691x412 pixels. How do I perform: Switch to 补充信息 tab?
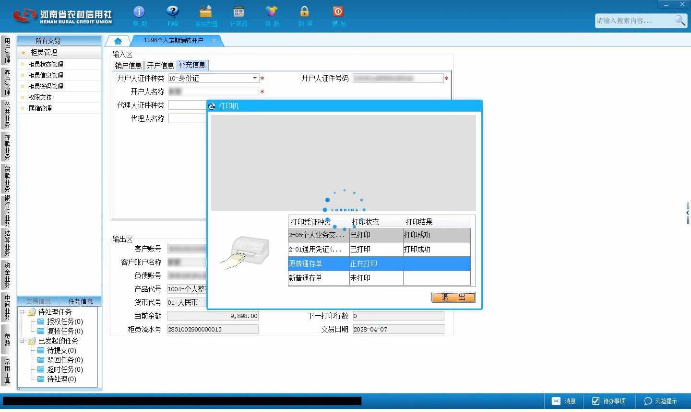[192, 65]
